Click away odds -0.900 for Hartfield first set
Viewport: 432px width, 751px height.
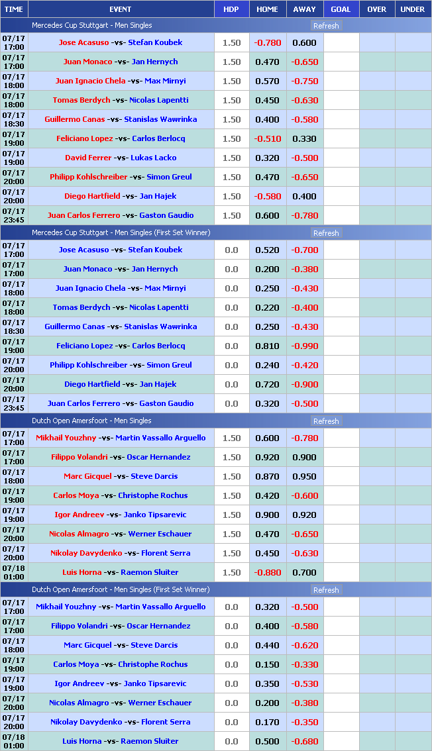coord(304,384)
